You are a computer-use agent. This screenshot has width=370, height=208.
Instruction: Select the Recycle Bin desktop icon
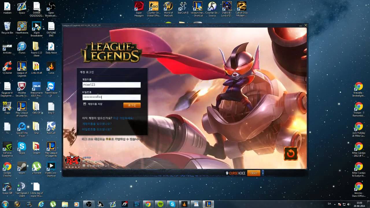[7, 28]
